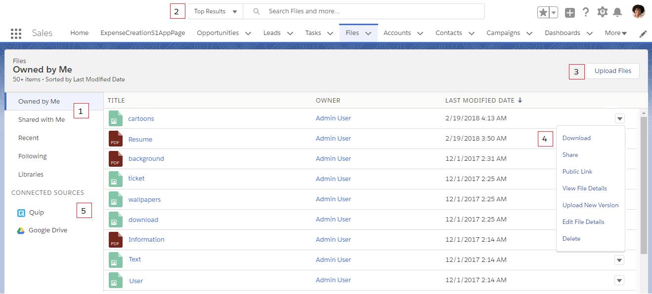Expand the Dashboards tab chevron
Image resolution: width=652 pixels, height=294 pixels.
(590, 34)
